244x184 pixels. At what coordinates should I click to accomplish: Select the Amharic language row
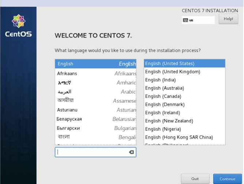coord(96,83)
